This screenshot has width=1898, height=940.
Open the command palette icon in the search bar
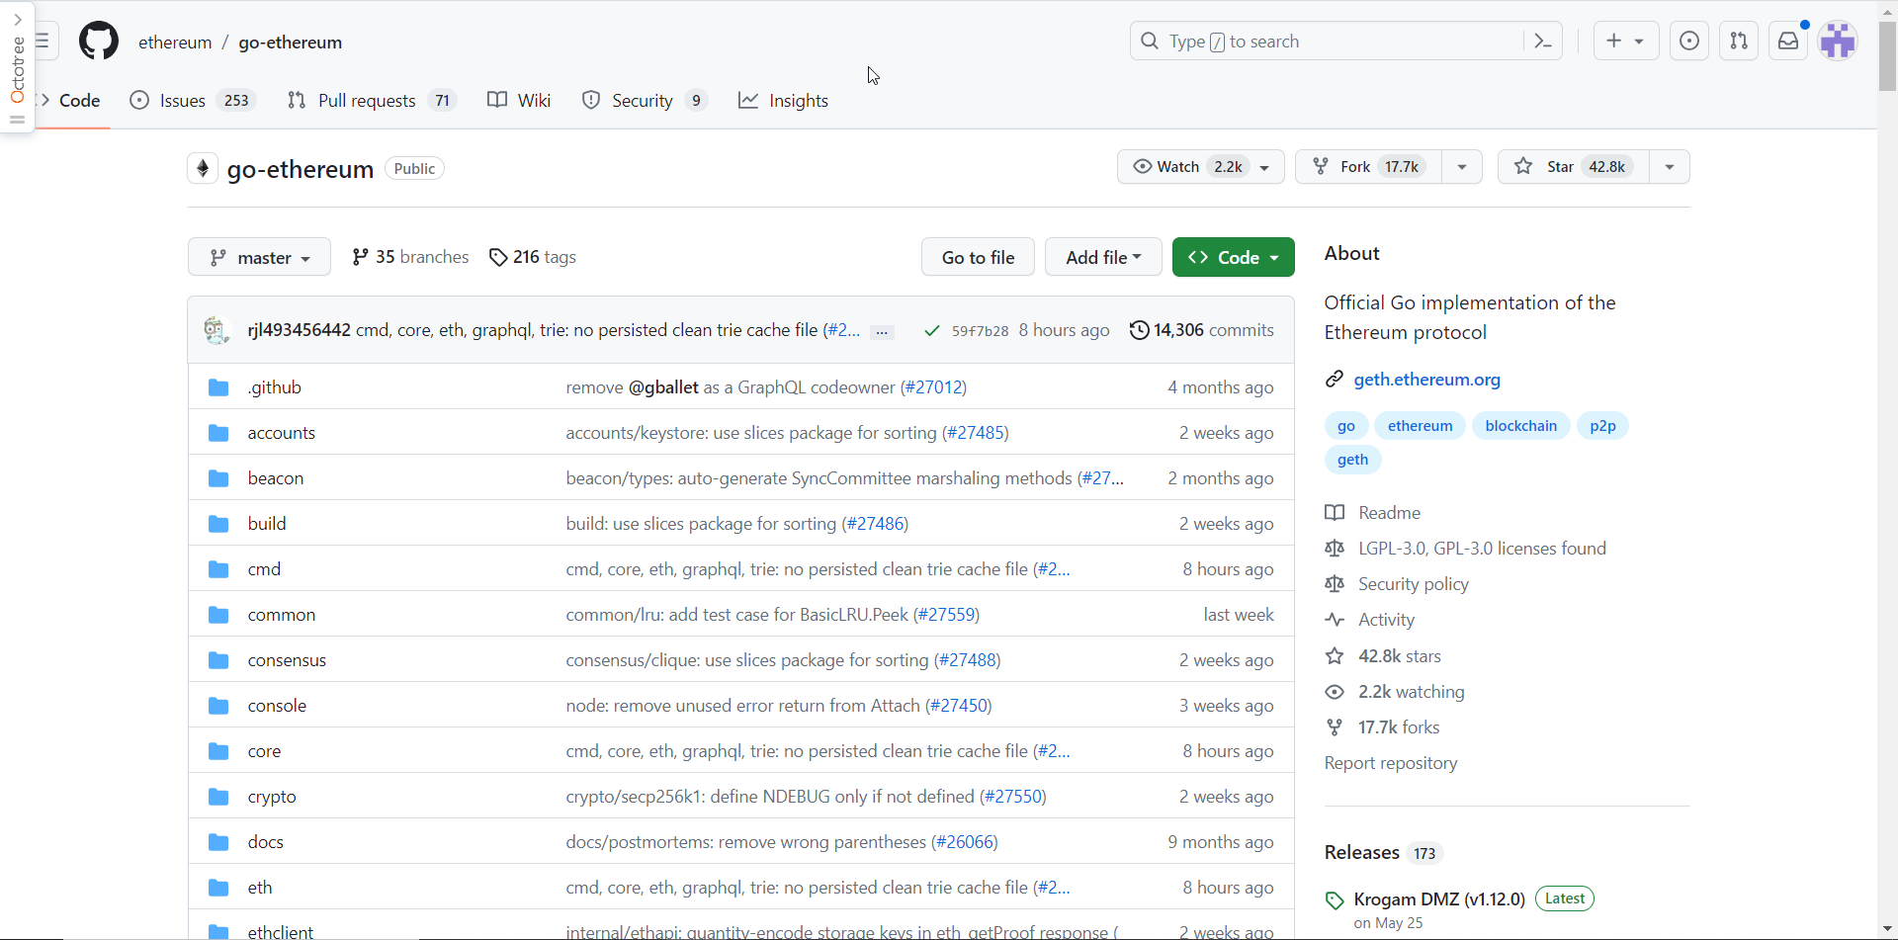[1542, 41]
